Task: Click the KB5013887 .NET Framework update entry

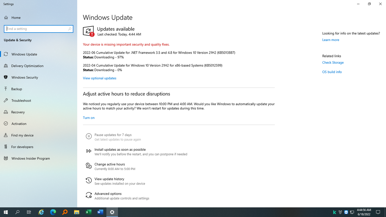Action: click(x=159, y=53)
